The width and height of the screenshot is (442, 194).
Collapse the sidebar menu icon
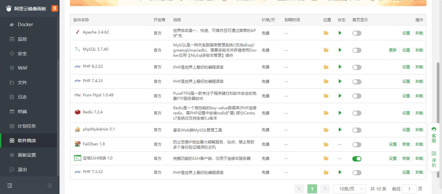[10, 186]
